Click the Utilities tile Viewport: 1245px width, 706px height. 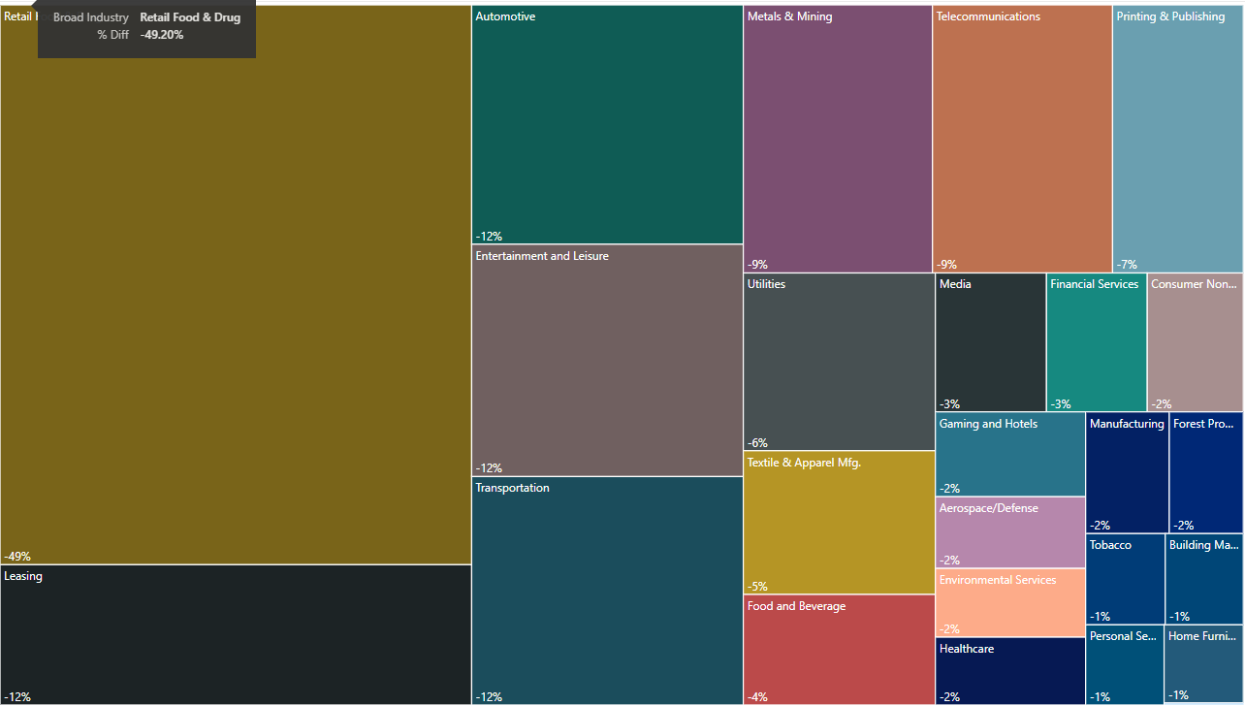[839, 362]
